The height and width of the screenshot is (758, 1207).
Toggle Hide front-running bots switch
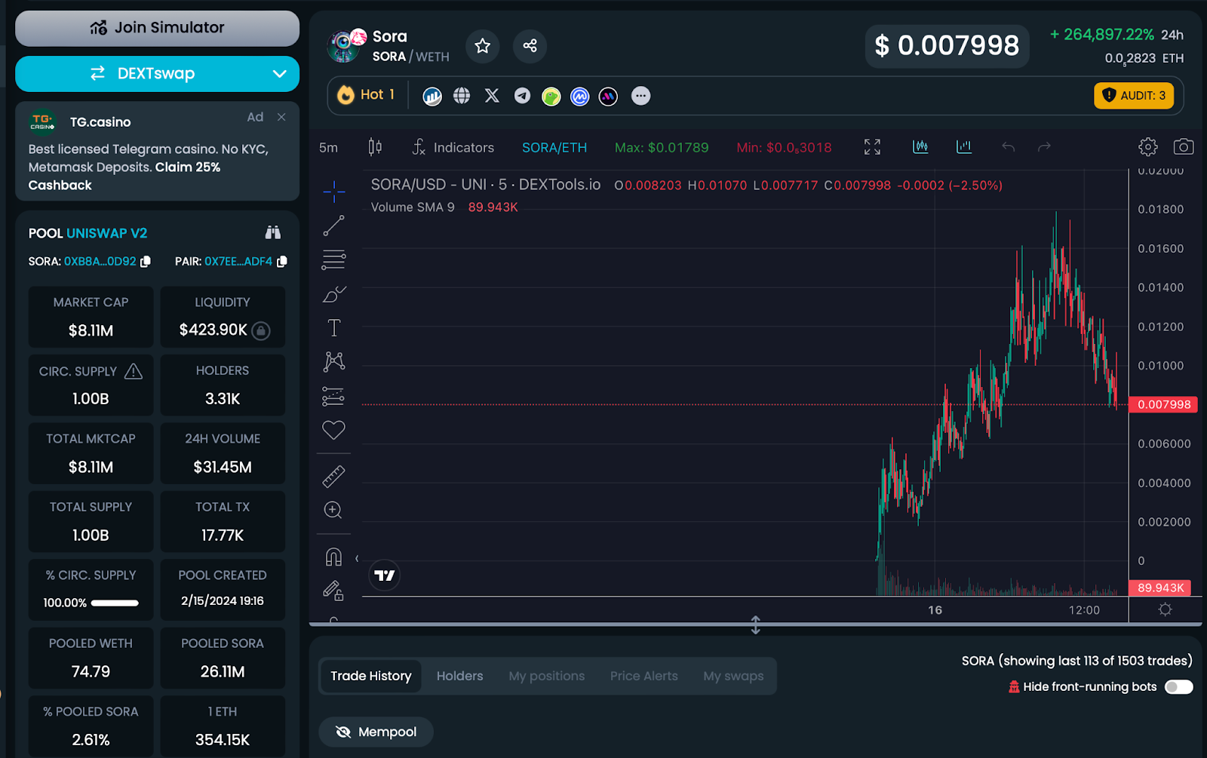1178,687
